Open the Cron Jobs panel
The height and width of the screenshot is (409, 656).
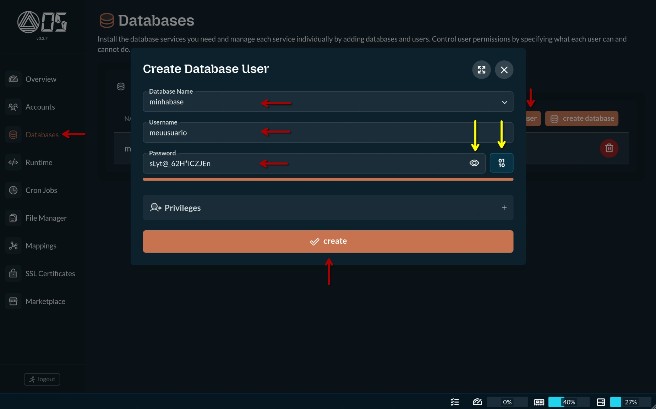41,190
